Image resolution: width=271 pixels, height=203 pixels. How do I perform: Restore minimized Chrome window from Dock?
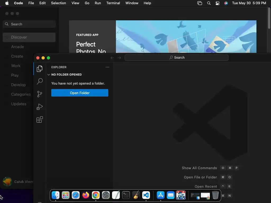point(205,196)
